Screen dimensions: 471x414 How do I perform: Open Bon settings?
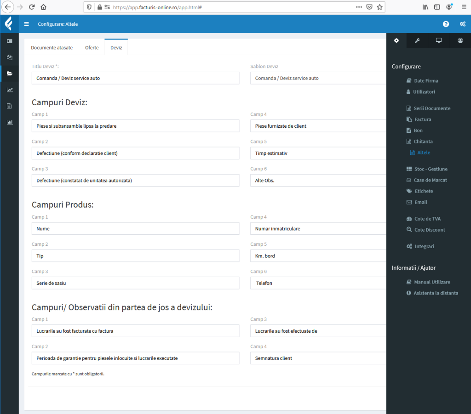[x=414, y=130]
